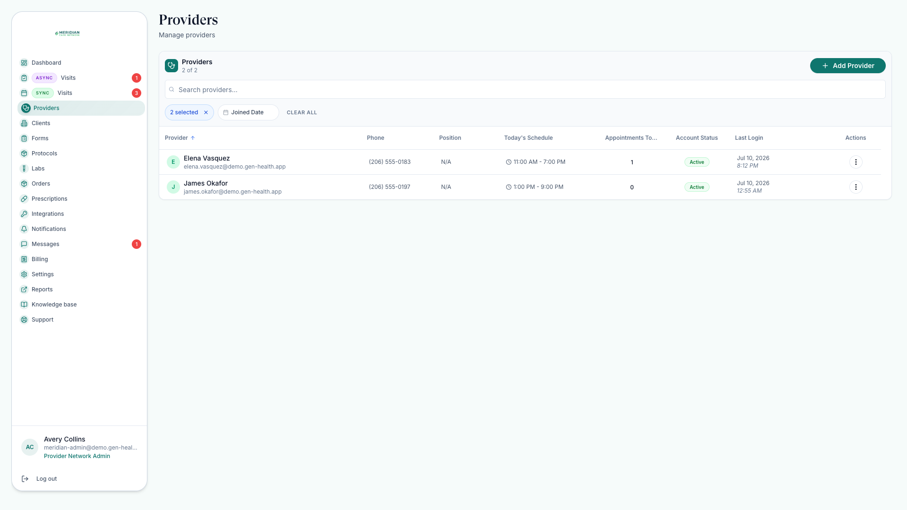Click the Reports external link icon
The height and width of the screenshot is (510, 907).
[x=24, y=289]
